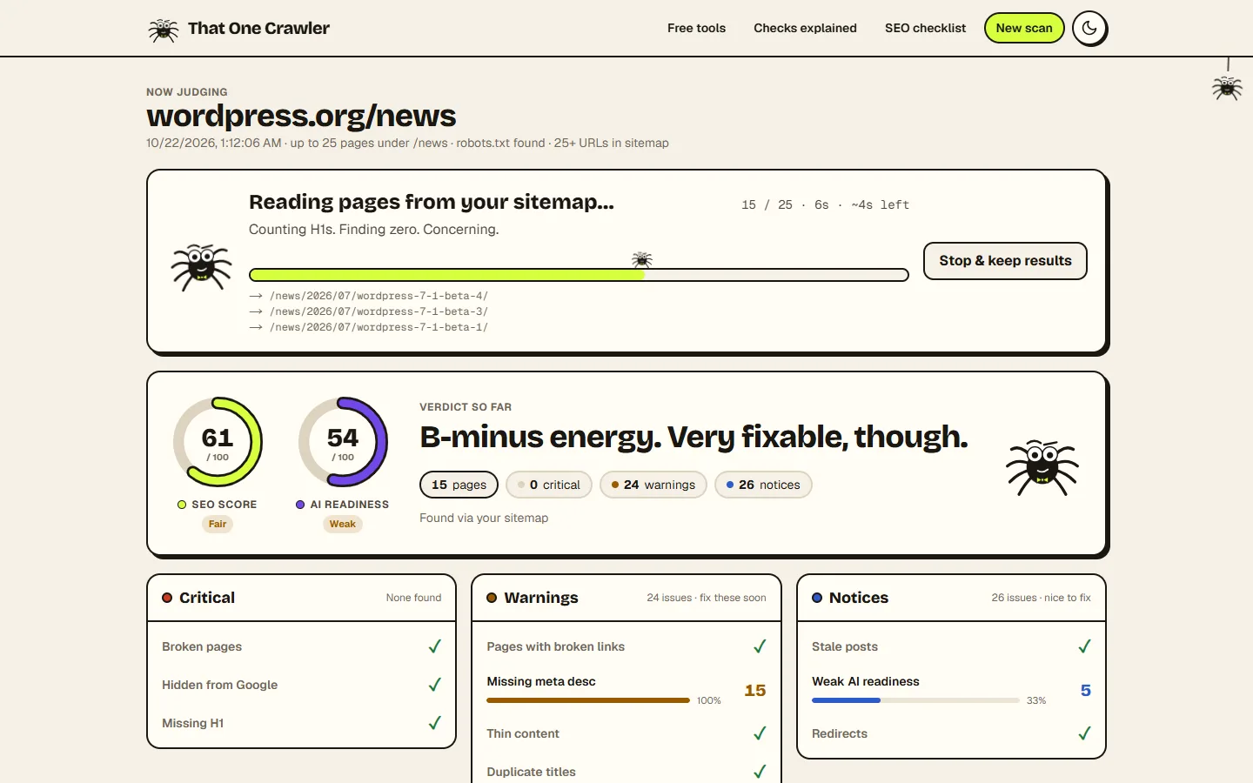The image size is (1253, 783).
Task: Click the spider mascot beside progress bar
Action: coord(202,266)
